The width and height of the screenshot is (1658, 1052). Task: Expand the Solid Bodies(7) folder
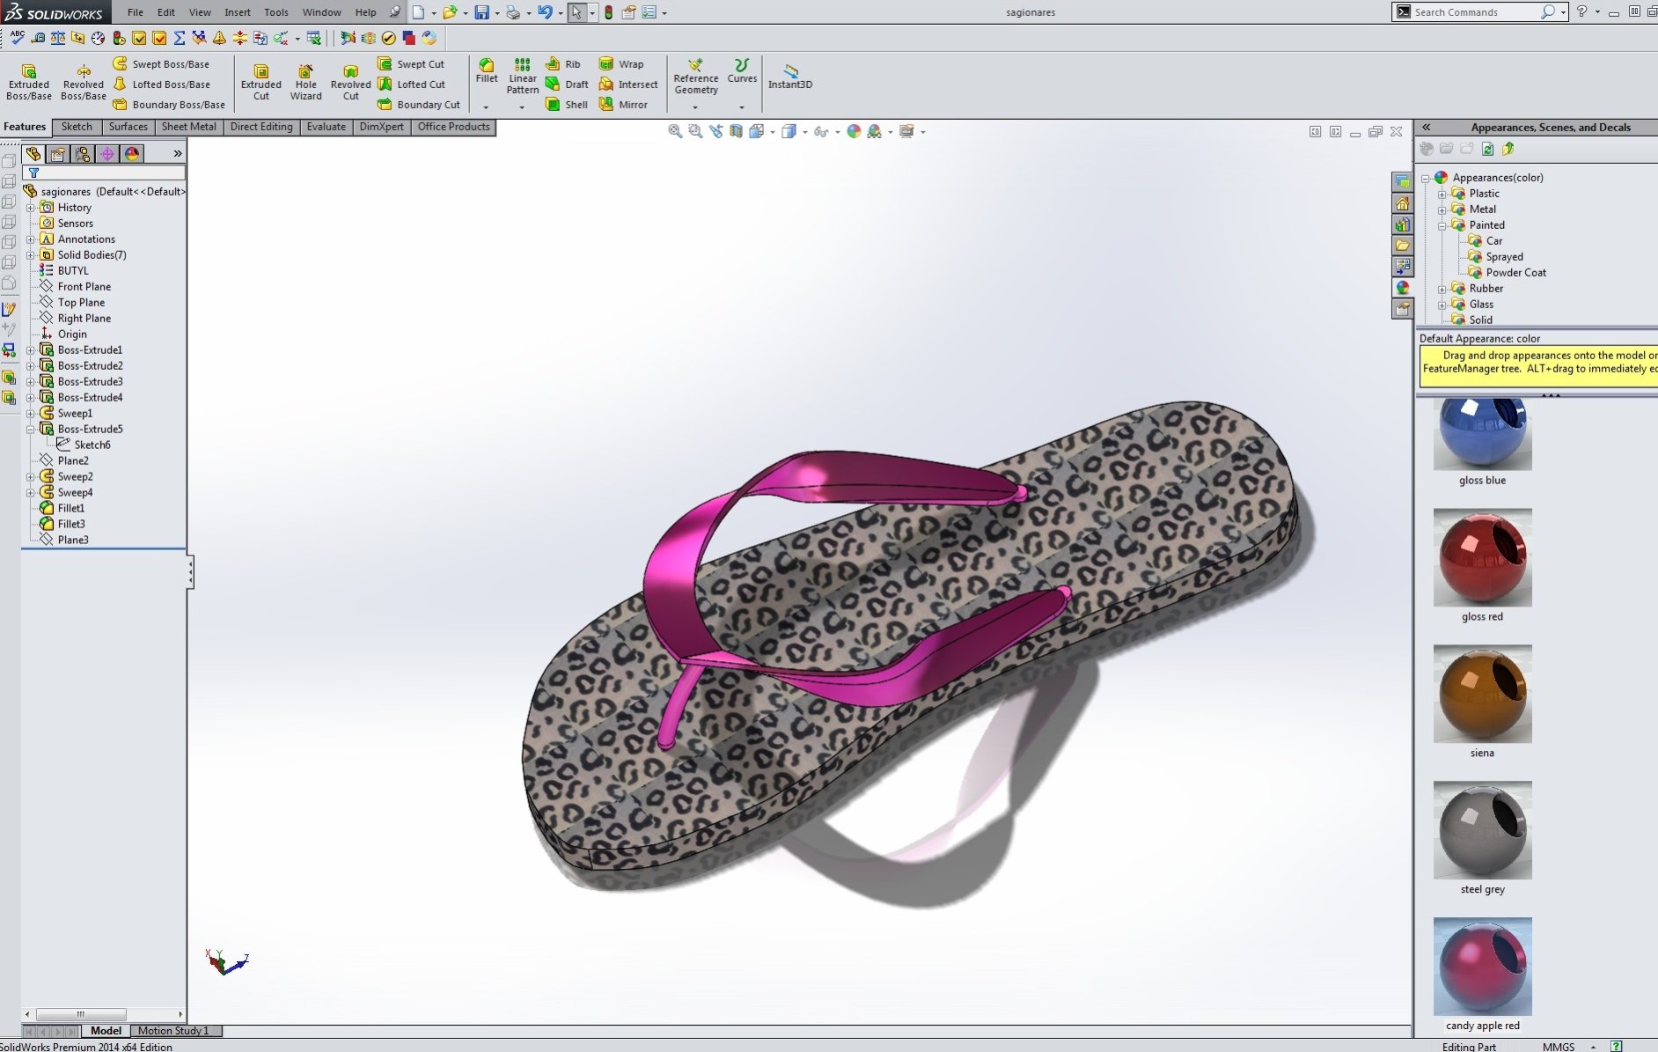31,255
